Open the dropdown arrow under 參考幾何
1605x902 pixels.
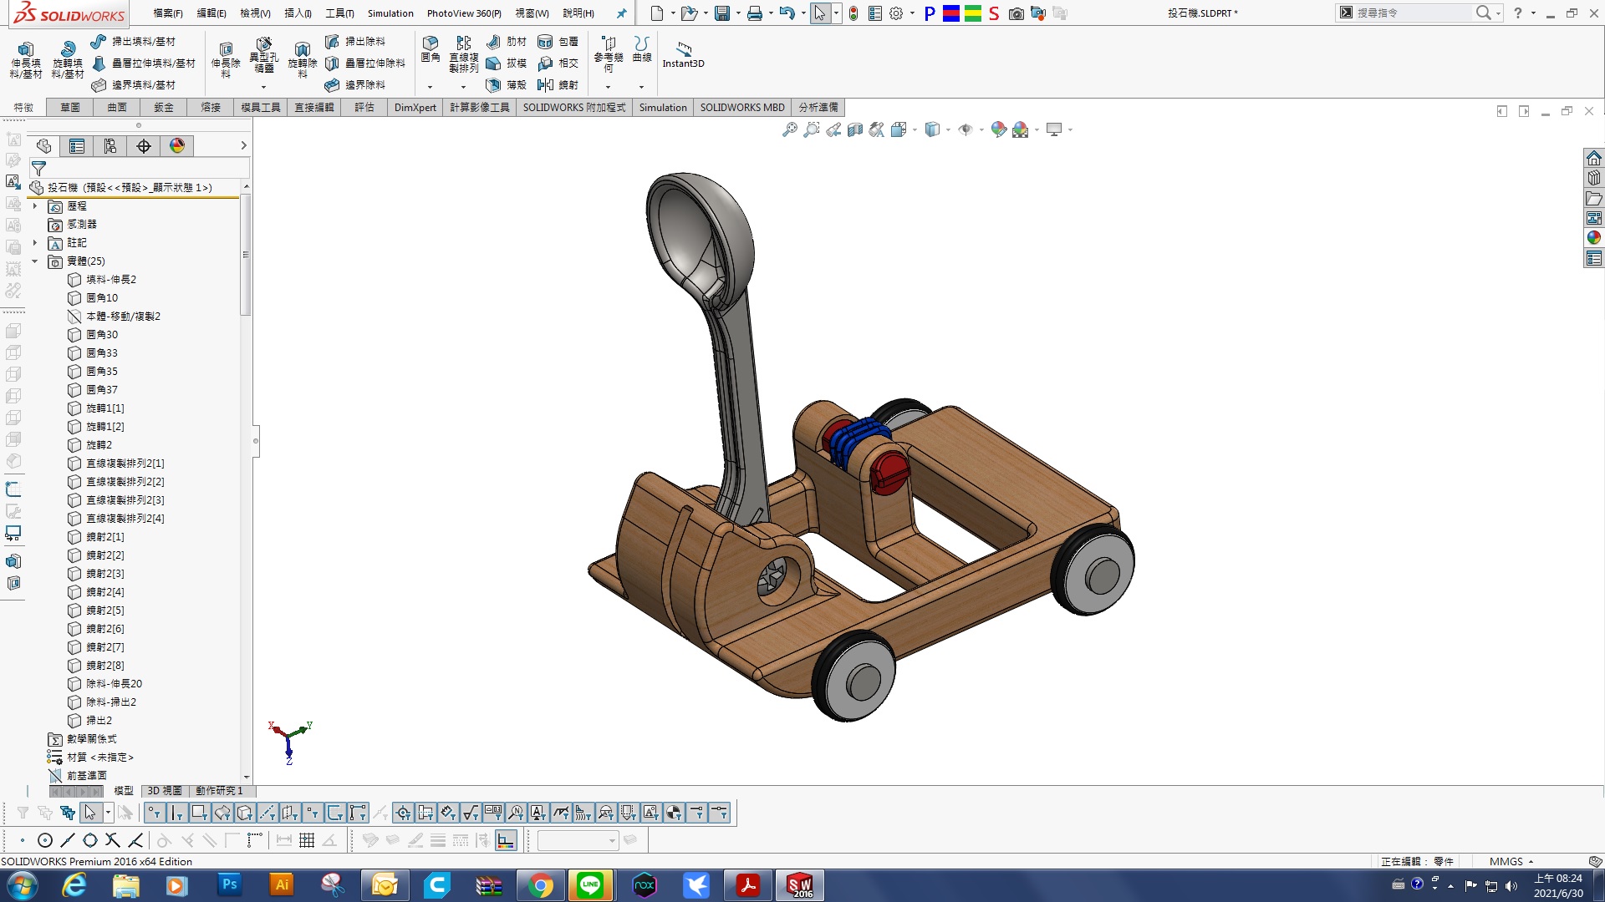609,87
